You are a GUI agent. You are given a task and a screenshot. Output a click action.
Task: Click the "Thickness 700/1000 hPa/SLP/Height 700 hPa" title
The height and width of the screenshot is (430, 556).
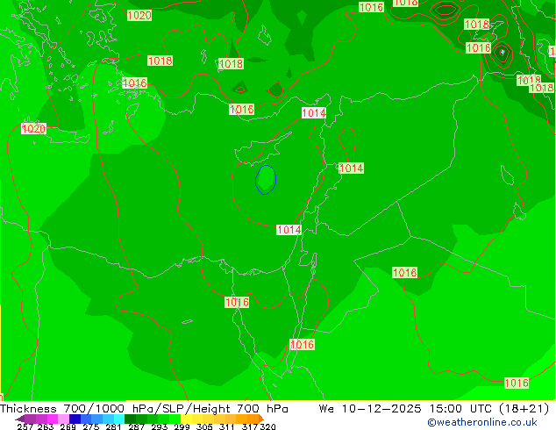click(144, 409)
